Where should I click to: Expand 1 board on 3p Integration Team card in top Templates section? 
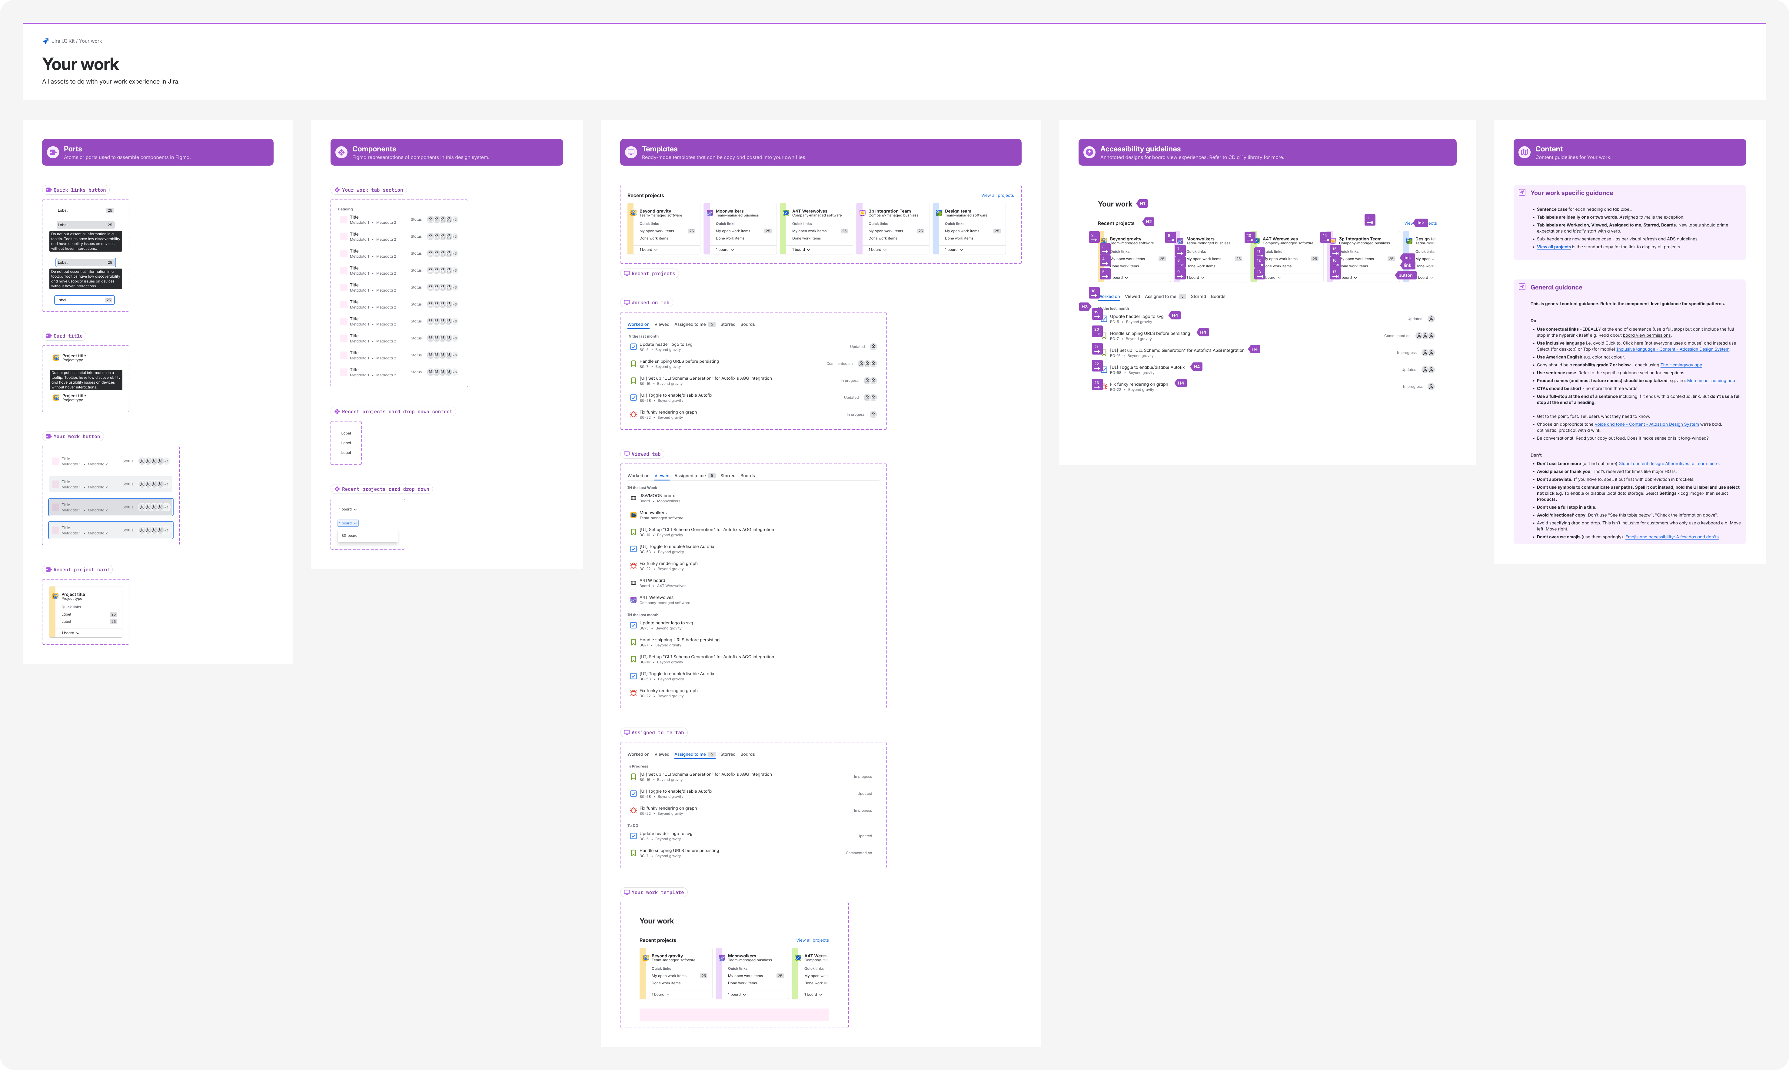[x=878, y=249]
